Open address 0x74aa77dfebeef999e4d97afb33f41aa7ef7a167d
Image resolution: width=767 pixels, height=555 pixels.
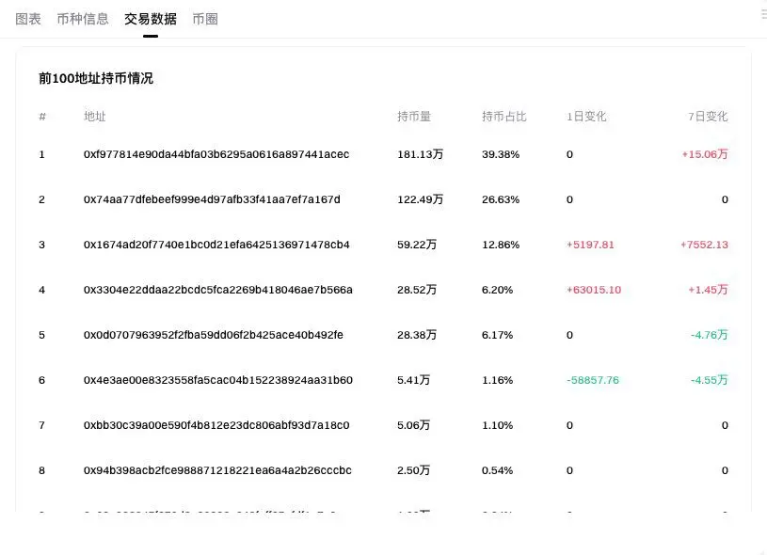(212, 199)
